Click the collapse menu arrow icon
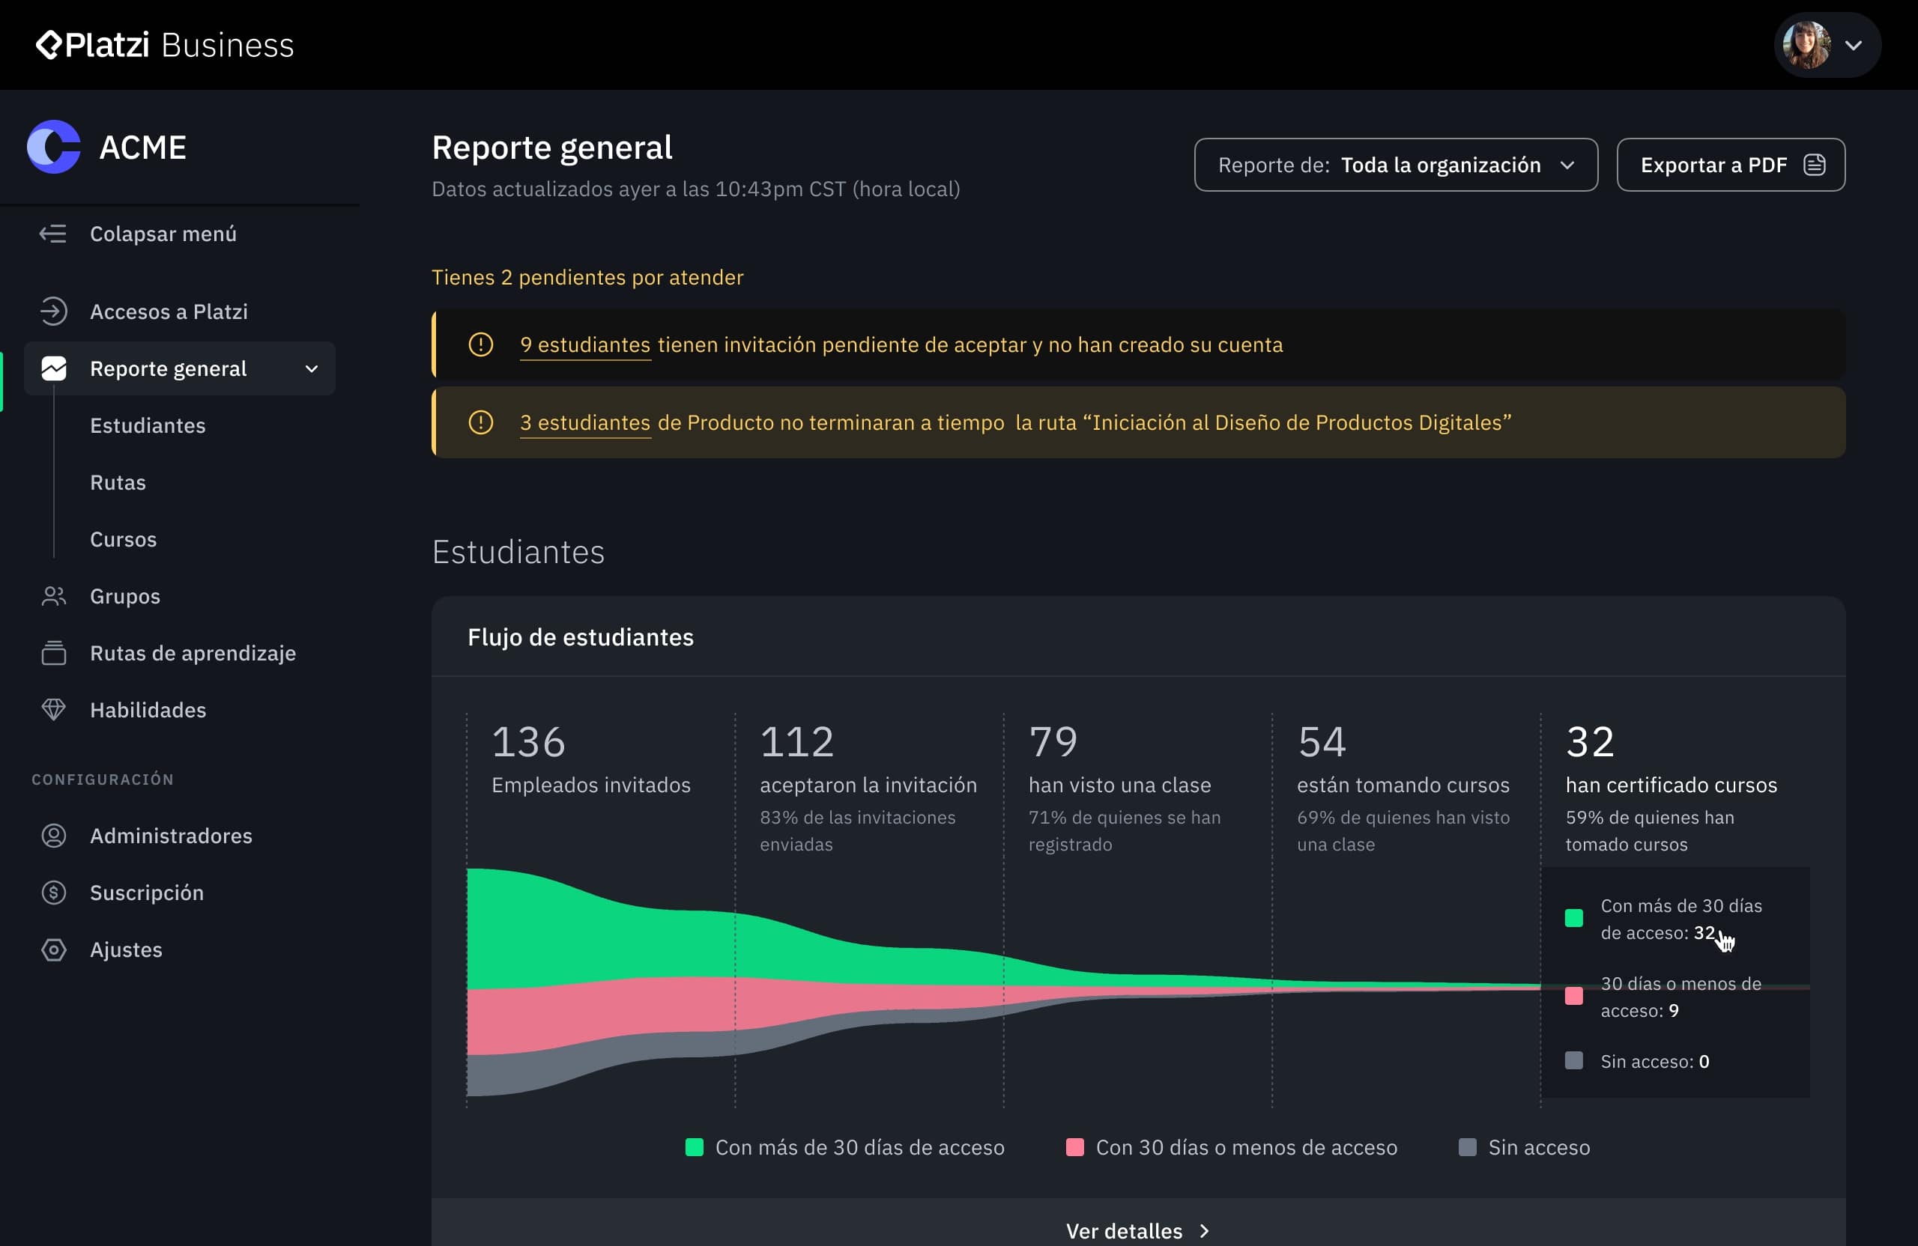Screen dimensions: 1918x1246 coord(53,234)
